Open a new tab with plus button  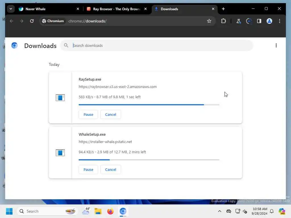click(x=223, y=9)
